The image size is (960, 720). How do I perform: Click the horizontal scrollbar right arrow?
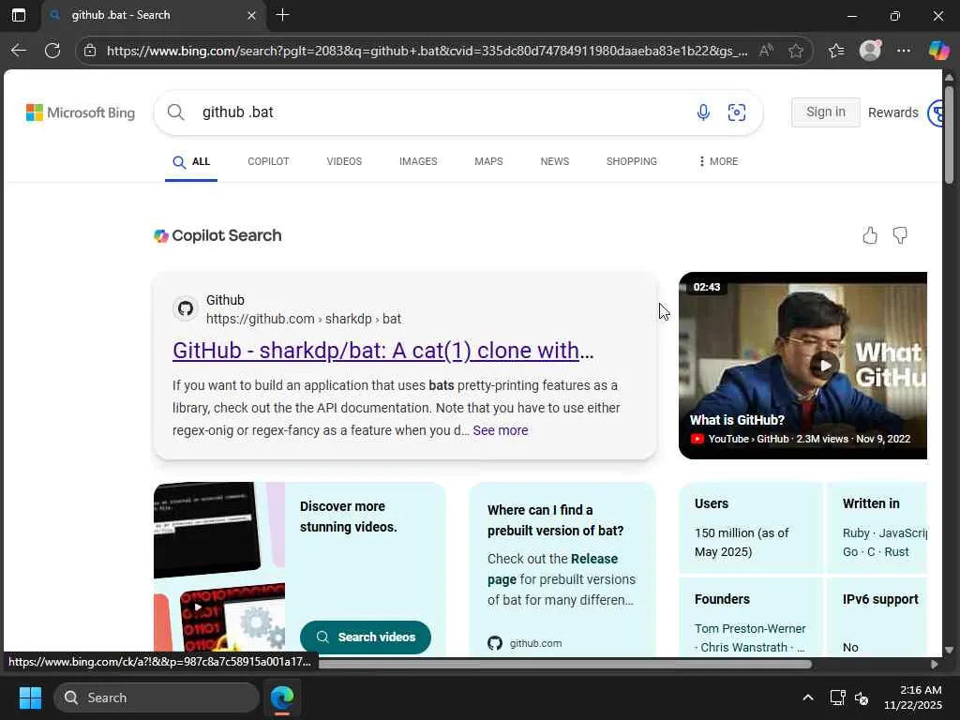934,664
